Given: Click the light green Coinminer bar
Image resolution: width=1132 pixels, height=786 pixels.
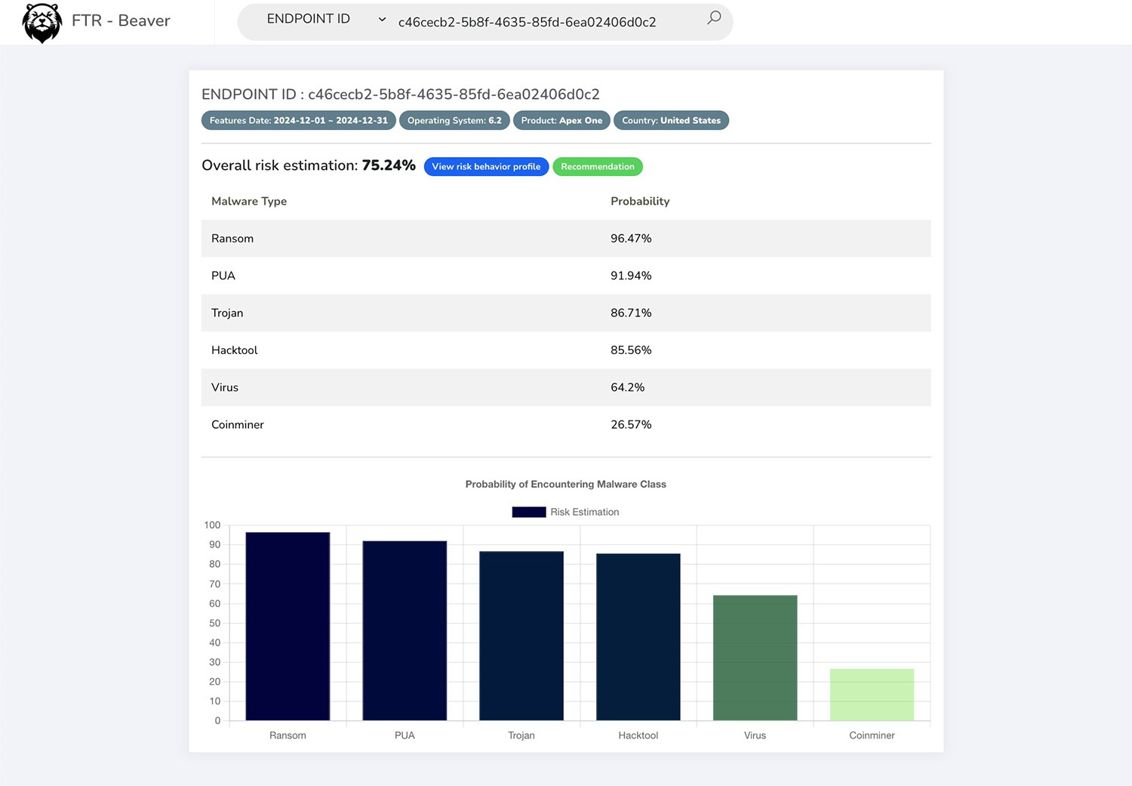Looking at the screenshot, I should tap(872, 695).
